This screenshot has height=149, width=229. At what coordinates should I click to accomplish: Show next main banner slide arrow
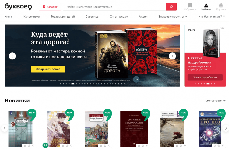tap(172, 56)
